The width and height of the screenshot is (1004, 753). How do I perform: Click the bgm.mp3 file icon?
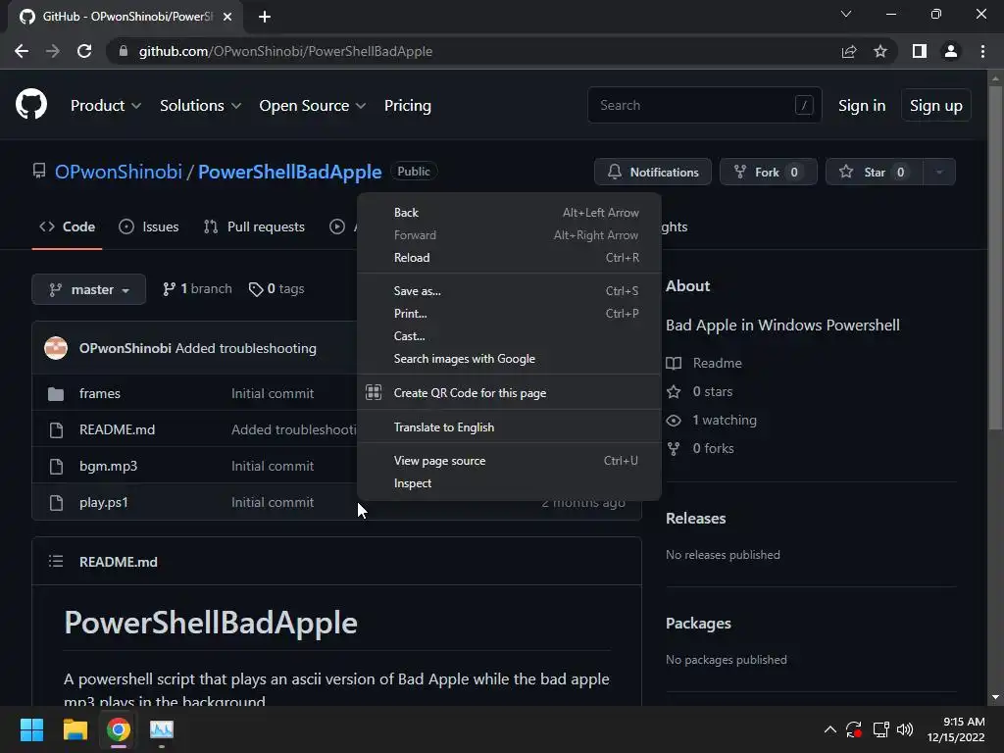tap(56, 466)
